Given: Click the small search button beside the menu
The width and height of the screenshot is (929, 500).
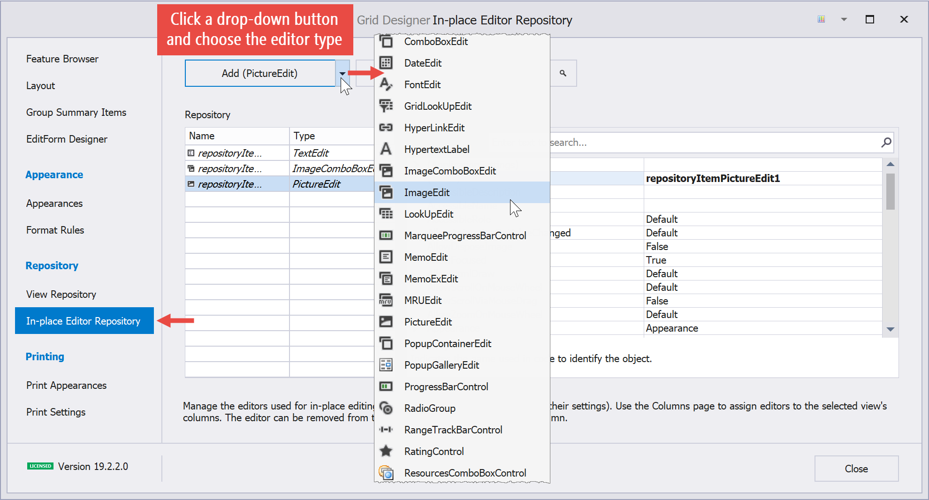Looking at the screenshot, I should (x=563, y=73).
